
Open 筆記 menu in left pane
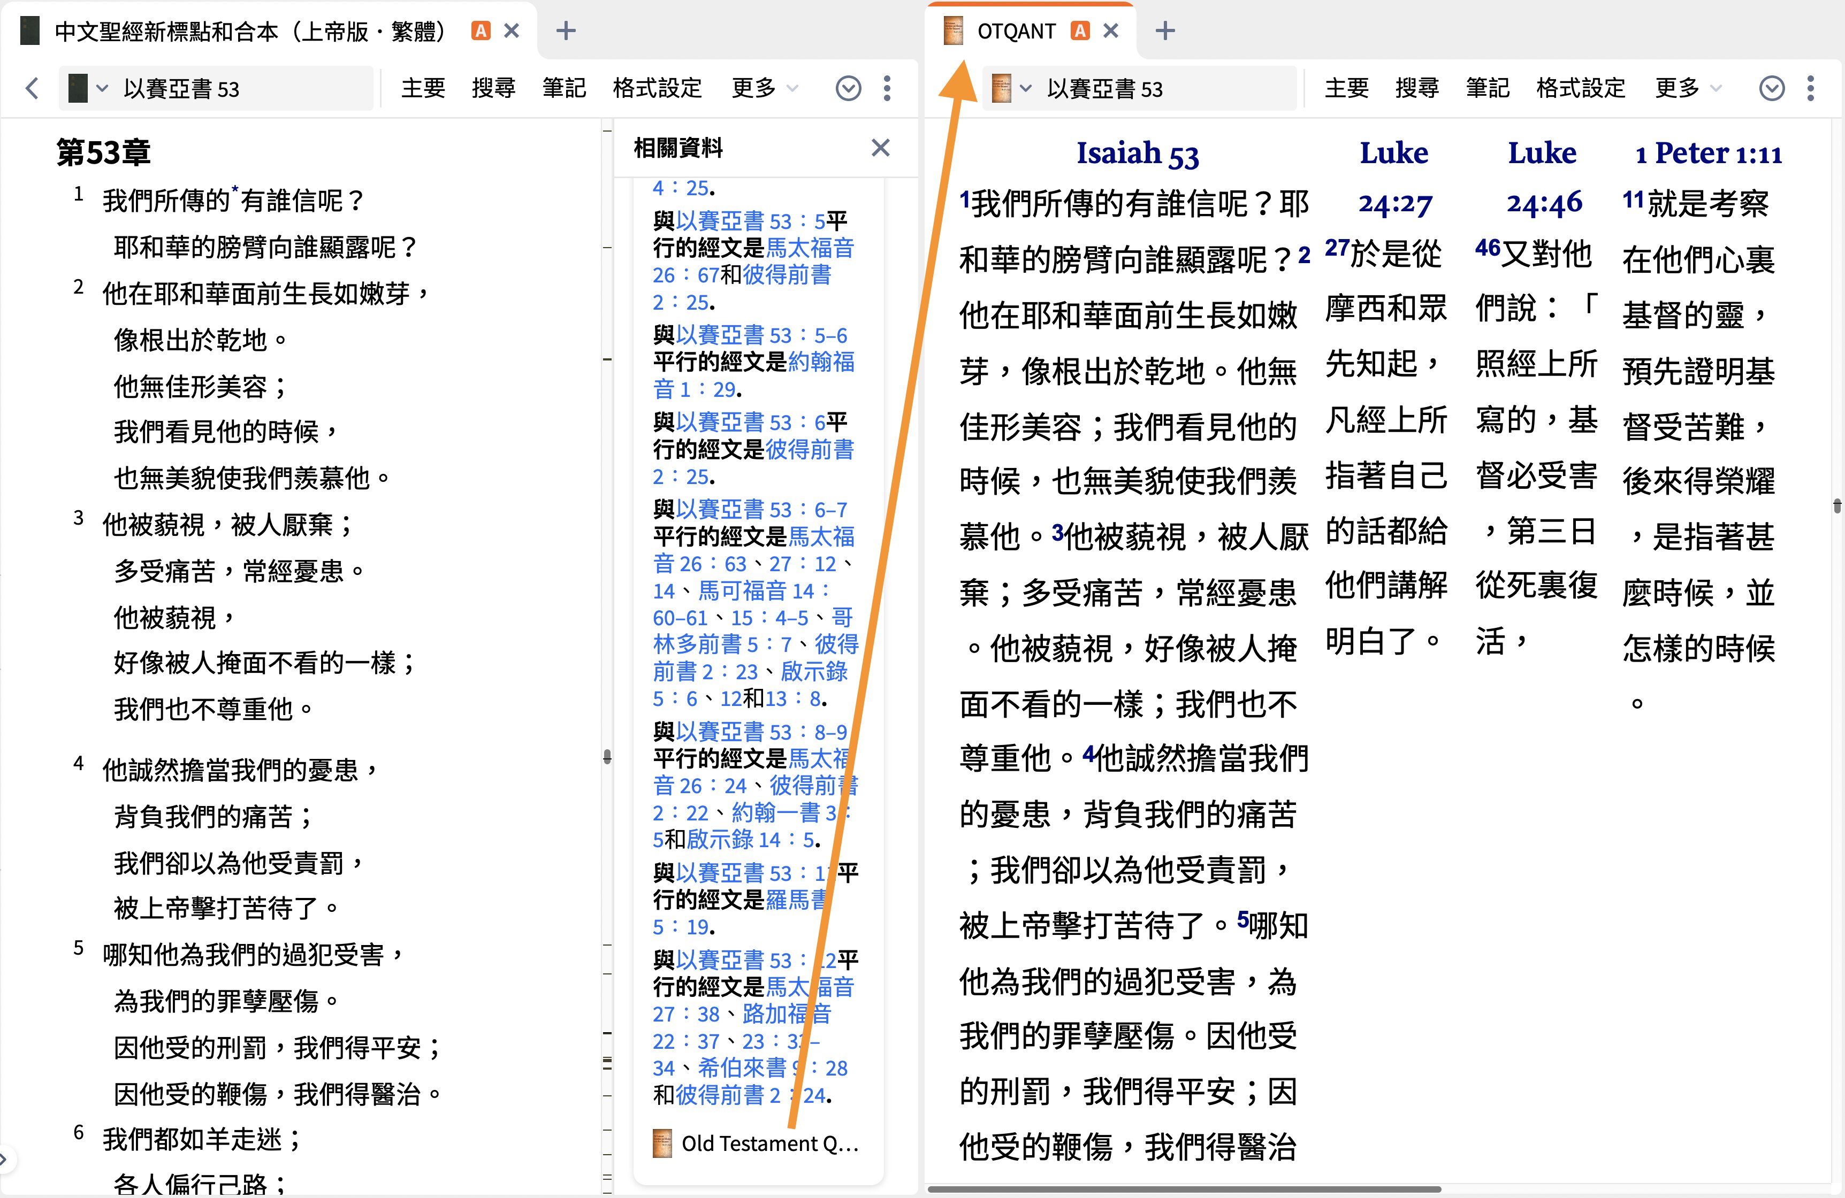tap(565, 88)
